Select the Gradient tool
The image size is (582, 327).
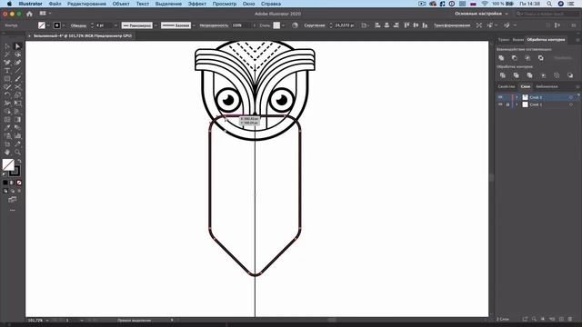(x=17, y=120)
